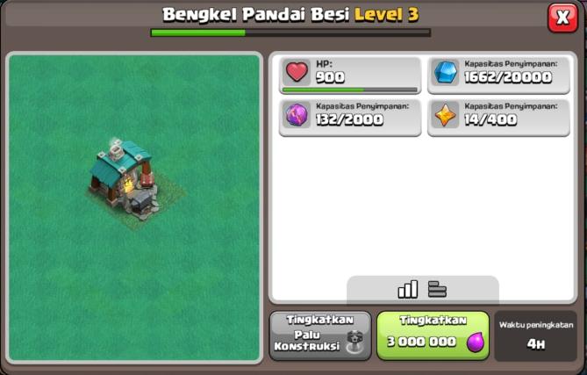Click the Palu Konstruksi hammer icon

point(354,342)
